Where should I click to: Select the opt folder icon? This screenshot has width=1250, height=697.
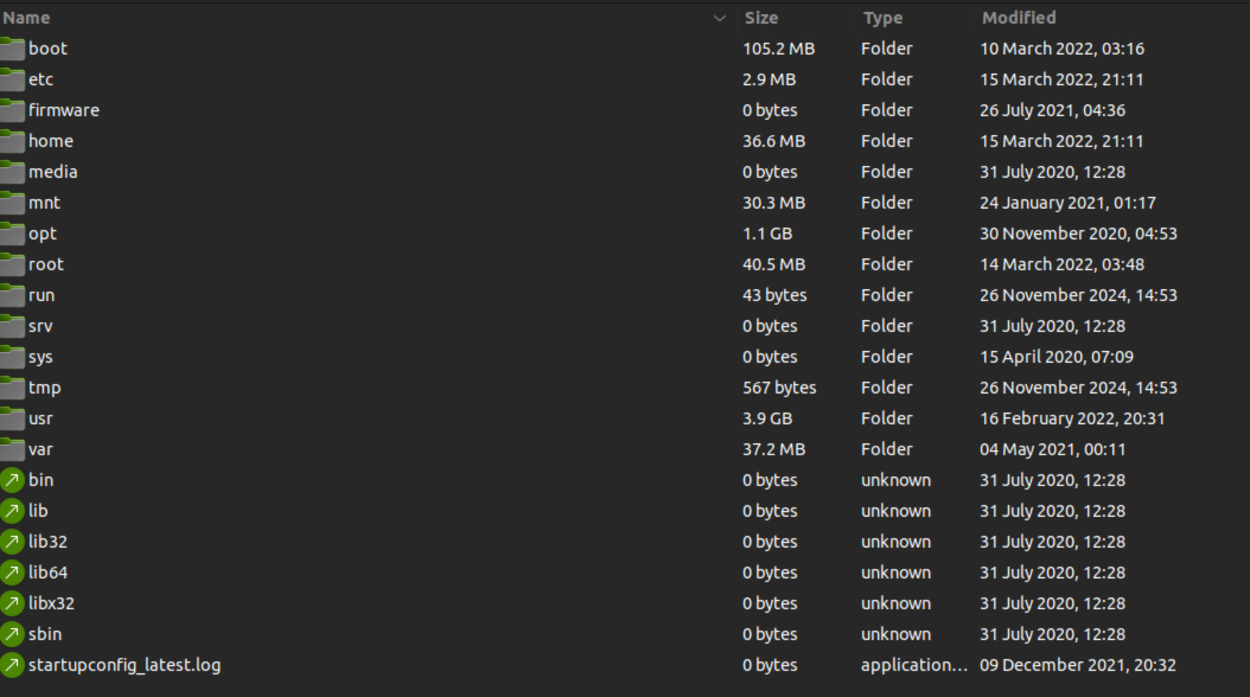[12, 234]
